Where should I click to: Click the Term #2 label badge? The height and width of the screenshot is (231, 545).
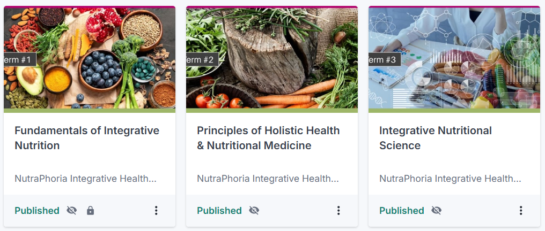click(x=202, y=59)
